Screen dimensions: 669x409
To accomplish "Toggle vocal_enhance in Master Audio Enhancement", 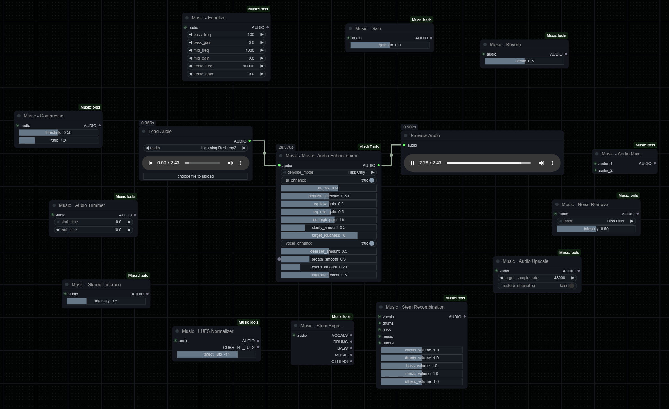I will pyautogui.click(x=329, y=243).
